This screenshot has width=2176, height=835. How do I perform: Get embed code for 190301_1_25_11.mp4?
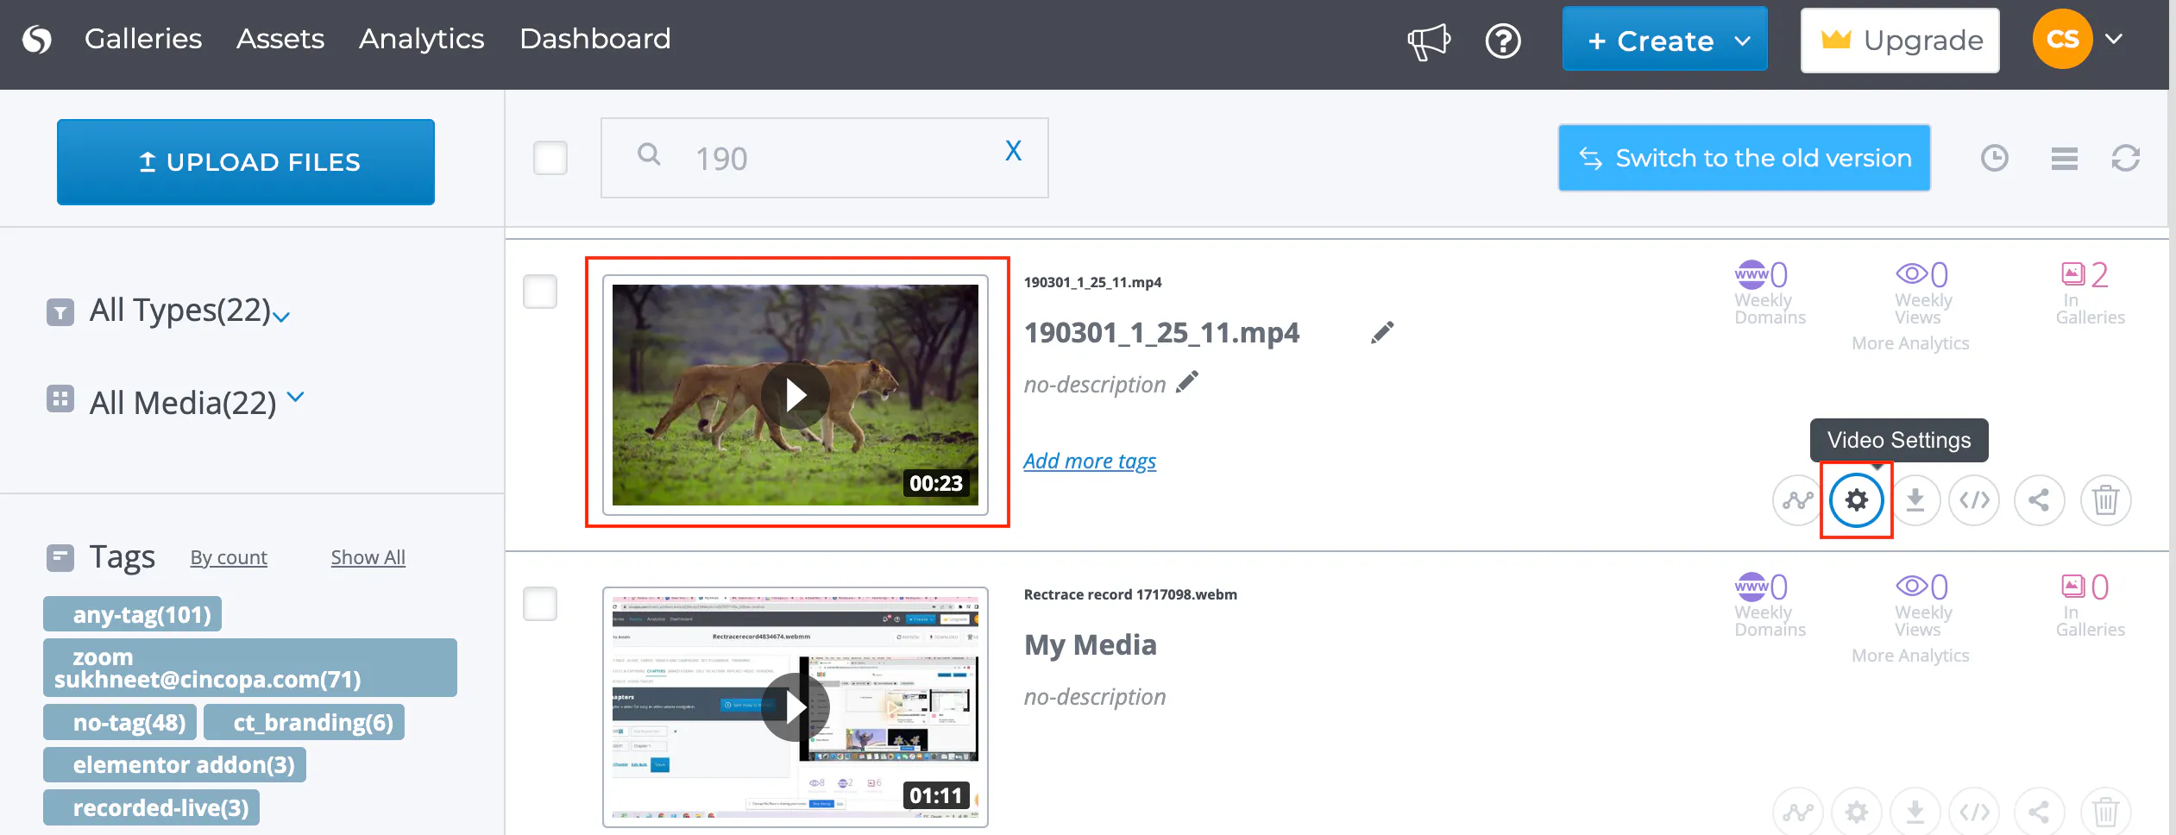(x=1974, y=499)
